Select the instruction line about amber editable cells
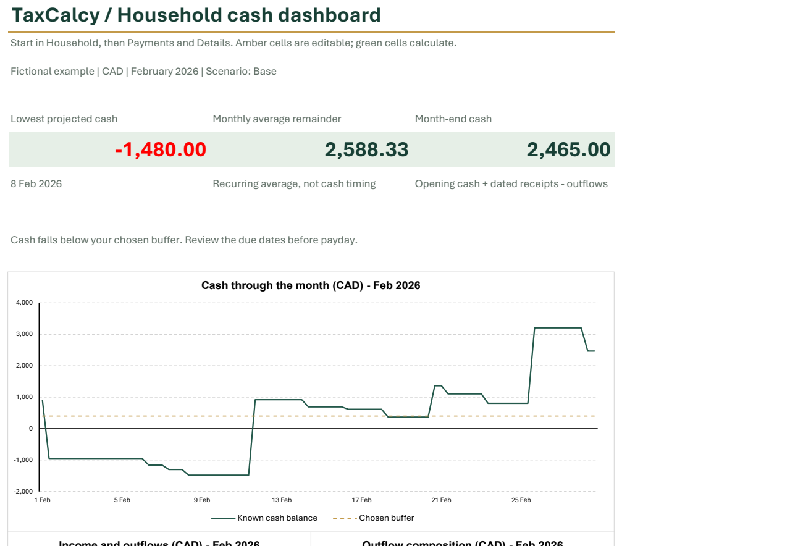Viewport: 803px width, 546px height. point(233,43)
